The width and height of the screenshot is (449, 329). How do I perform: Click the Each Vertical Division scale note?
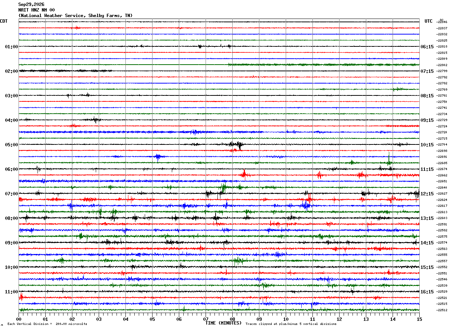point(47,324)
